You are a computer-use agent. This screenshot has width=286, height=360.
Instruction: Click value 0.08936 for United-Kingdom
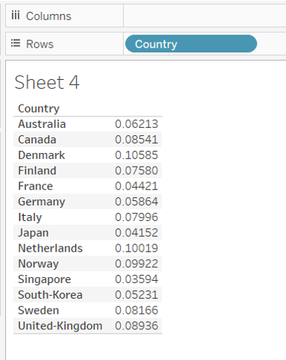(137, 326)
